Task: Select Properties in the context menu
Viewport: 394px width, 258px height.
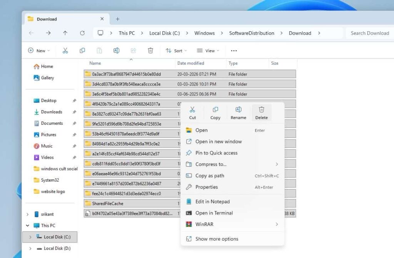Action: click(232, 187)
